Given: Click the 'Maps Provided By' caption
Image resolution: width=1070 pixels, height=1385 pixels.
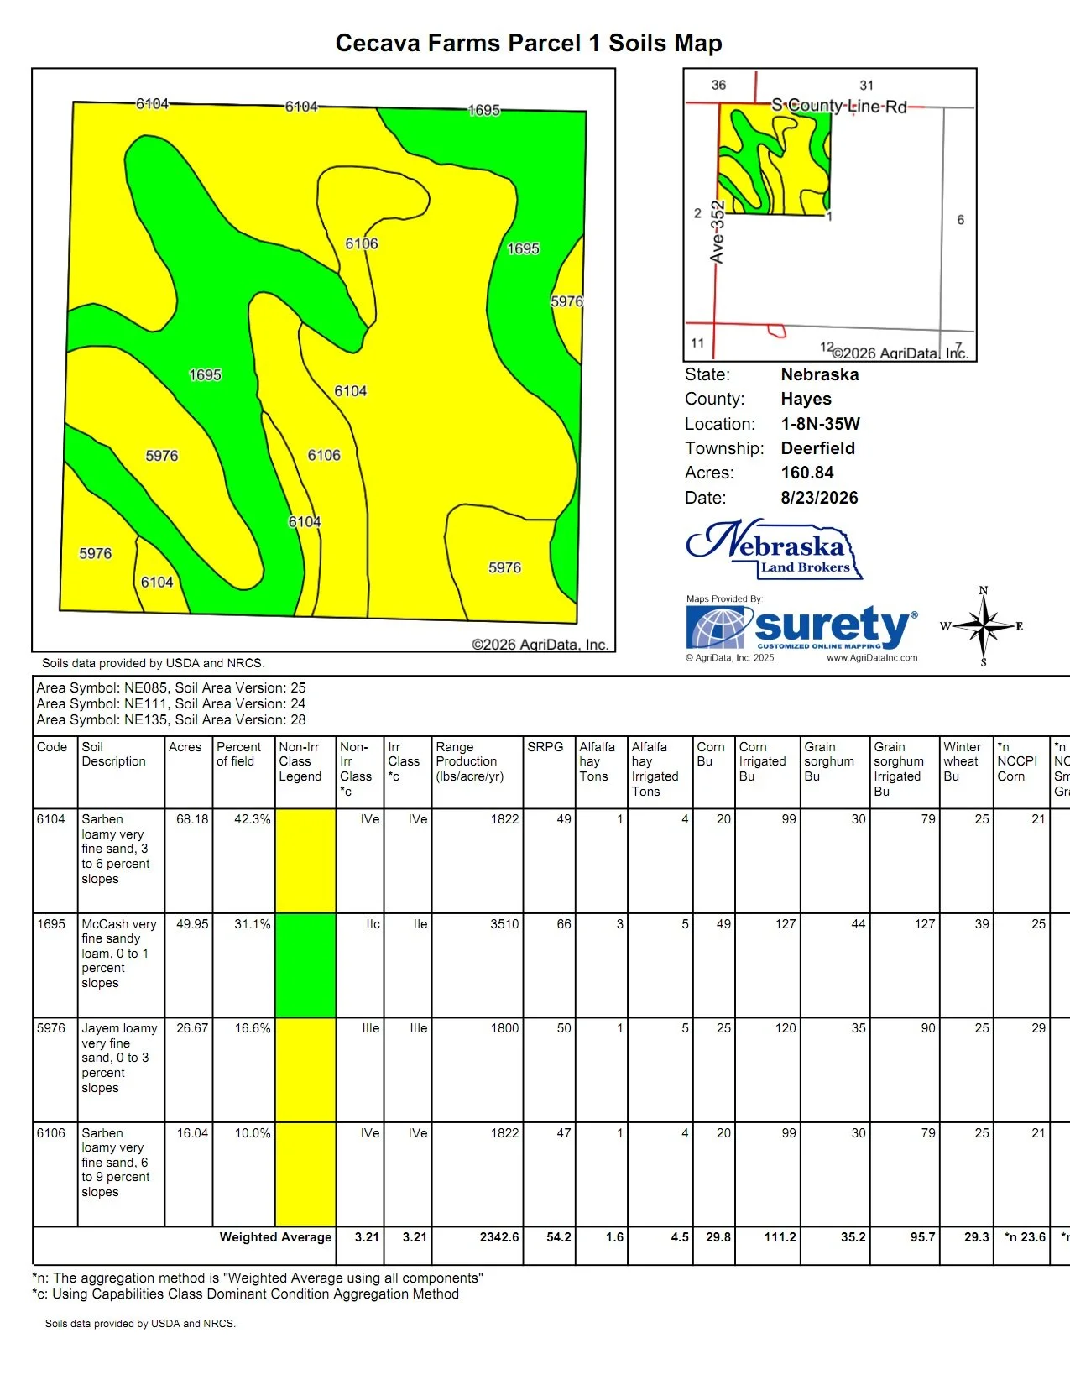Looking at the screenshot, I should [723, 598].
